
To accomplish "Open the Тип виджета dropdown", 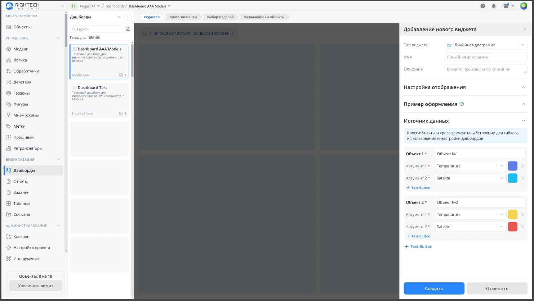I will [x=486, y=45].
